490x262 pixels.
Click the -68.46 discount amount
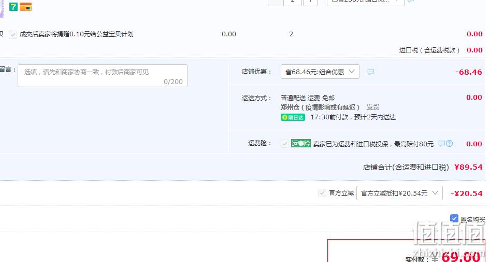click(468, 72)
